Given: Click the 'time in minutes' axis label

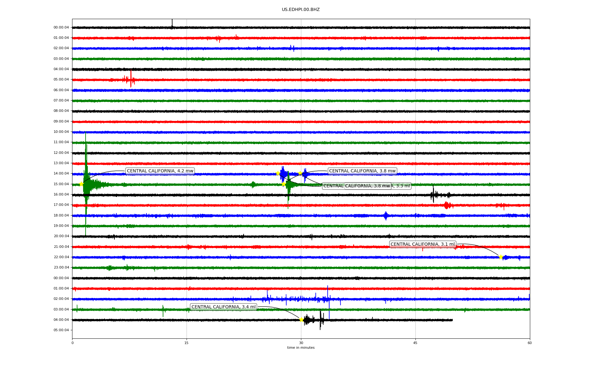Looking at the screenshot, I should [x=301, y=348].
